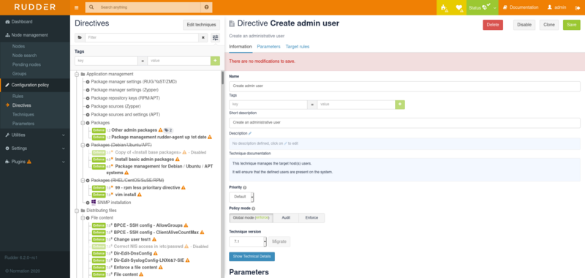Click the Dashboard icon in sidebar
This screenshot has height=278, width=585.
pos(7,22)
